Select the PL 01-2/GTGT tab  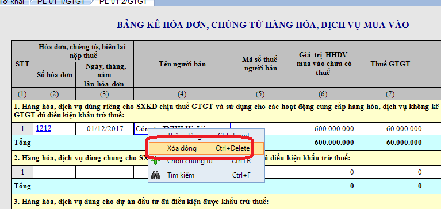(x=123, y=2)
